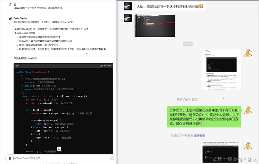Click the java language label in code header
The image size is (259, 164).
(18, 66)
